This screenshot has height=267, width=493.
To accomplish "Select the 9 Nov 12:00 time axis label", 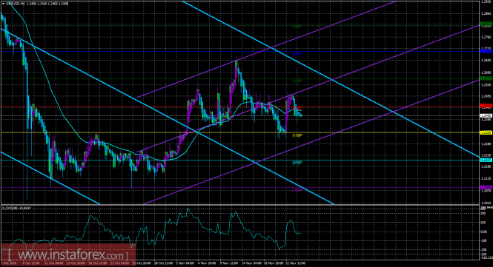I will (x=228, y=263).
